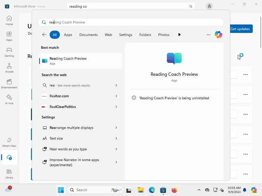Click the Microsoft Store search box
The height and width of the screenshot is (196, 262).
(131, 6)
